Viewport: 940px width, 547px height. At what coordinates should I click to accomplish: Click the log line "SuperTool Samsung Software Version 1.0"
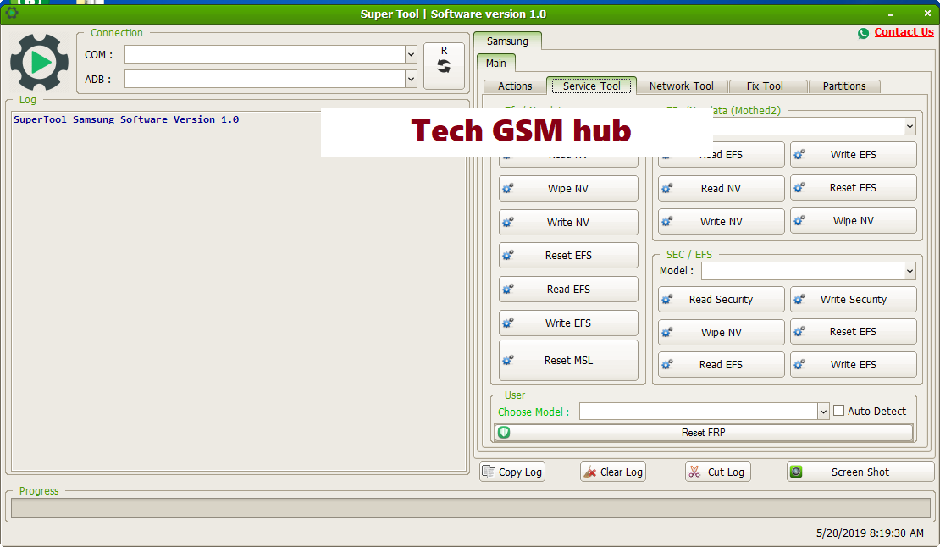point(126,119)
